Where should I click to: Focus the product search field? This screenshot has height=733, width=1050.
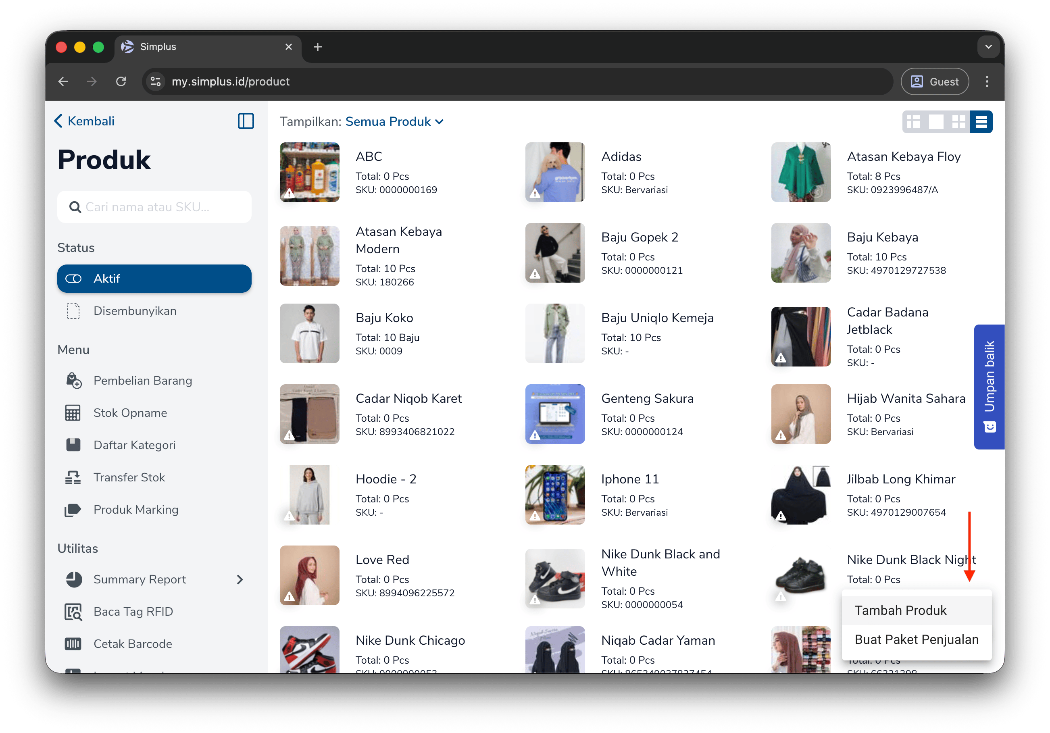coord(154,207)
